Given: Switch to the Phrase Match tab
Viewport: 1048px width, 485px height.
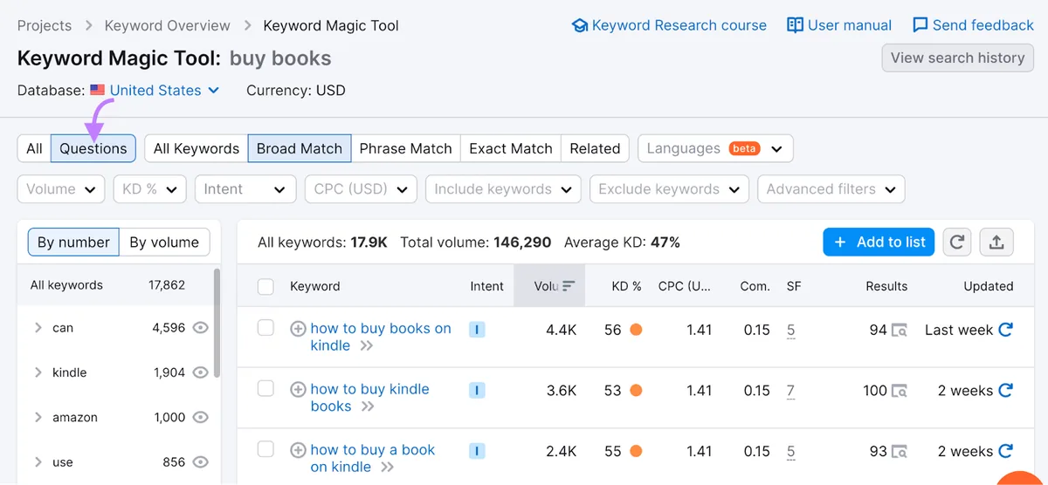Looking at the screenshot, I should (406, 148).
